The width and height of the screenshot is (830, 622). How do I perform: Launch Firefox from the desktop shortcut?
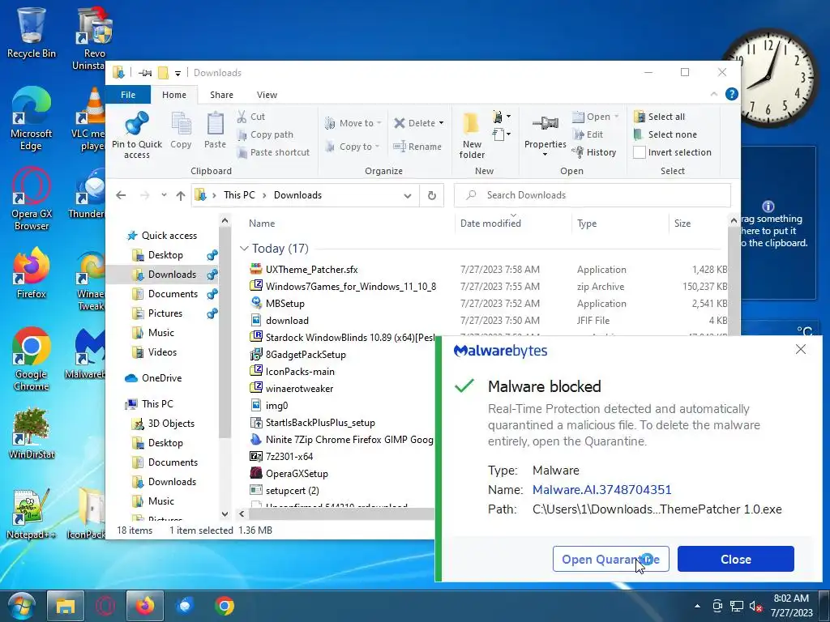click(x=32, y=274)
